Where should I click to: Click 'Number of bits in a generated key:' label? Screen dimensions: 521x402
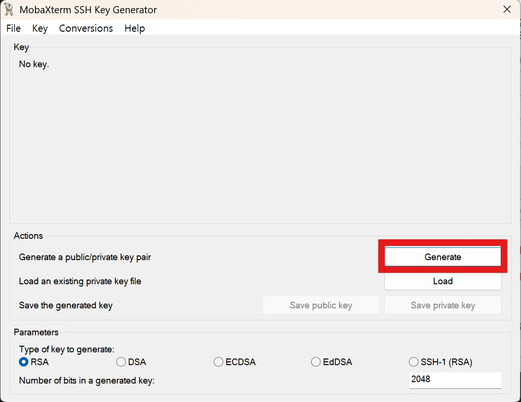87,380
